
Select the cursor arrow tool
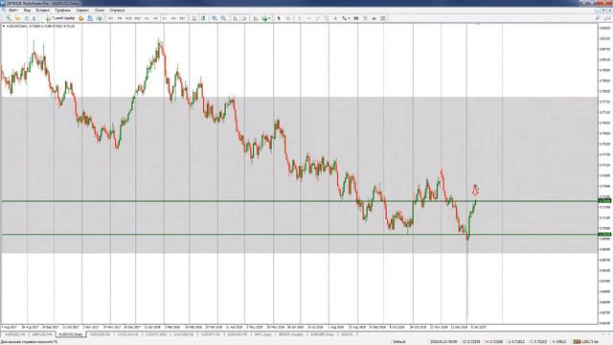coord(279,18)
